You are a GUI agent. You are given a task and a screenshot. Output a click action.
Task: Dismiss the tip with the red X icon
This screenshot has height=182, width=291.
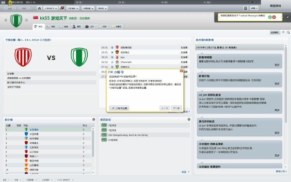(x=274, y=17)
